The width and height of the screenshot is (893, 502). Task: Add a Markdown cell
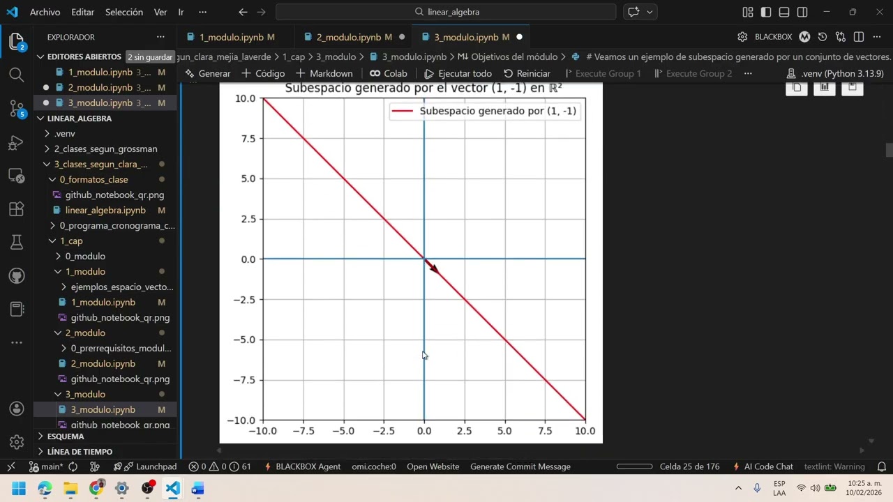point(324,73)
